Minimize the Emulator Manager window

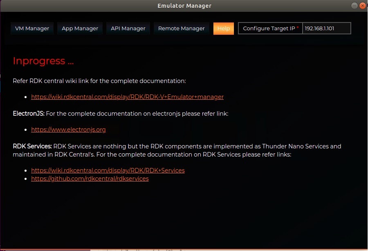click(x=354, y=6)
